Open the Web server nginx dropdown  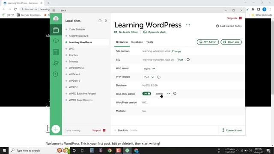point(149,68)
